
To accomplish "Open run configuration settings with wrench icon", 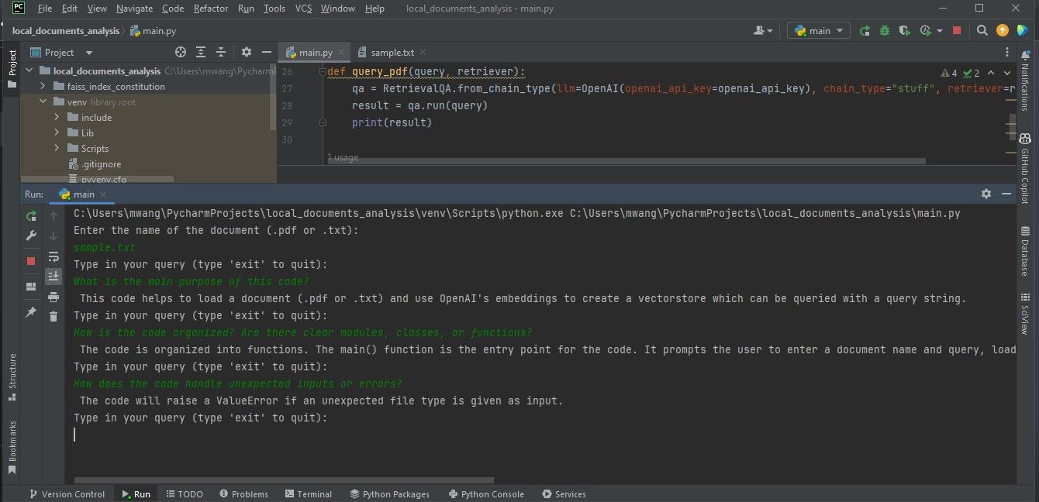I will [x=31, y=236].
